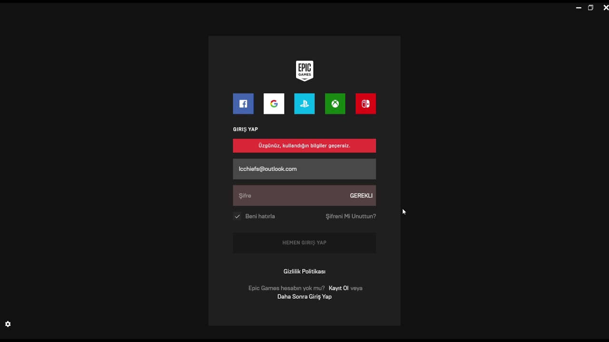This screenshot has height=342, width=609.
Task: Click the Epic Games logo
Action: (x=304, y=71)
